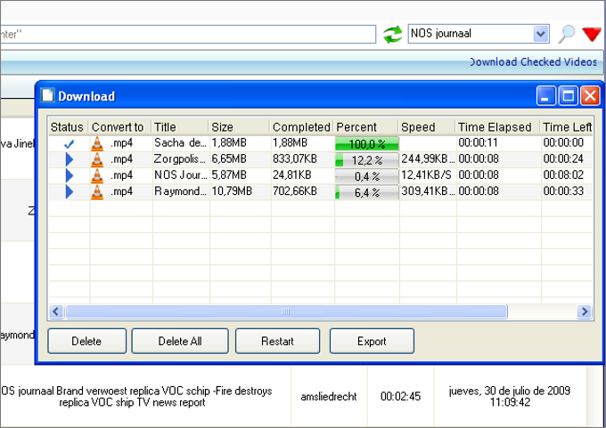The image size is (606, 428).
Task: Select the Sacha de... title cell
Action: [181, 142]
